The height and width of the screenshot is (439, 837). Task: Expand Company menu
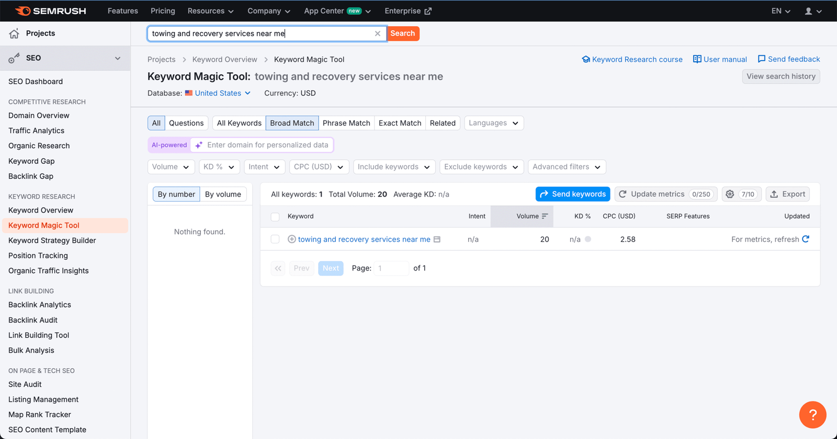pyautogui.click(x=269, y=11)
